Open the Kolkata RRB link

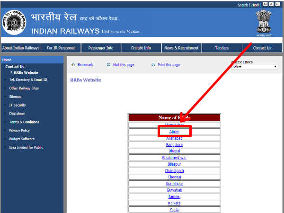tap(174, 203)
